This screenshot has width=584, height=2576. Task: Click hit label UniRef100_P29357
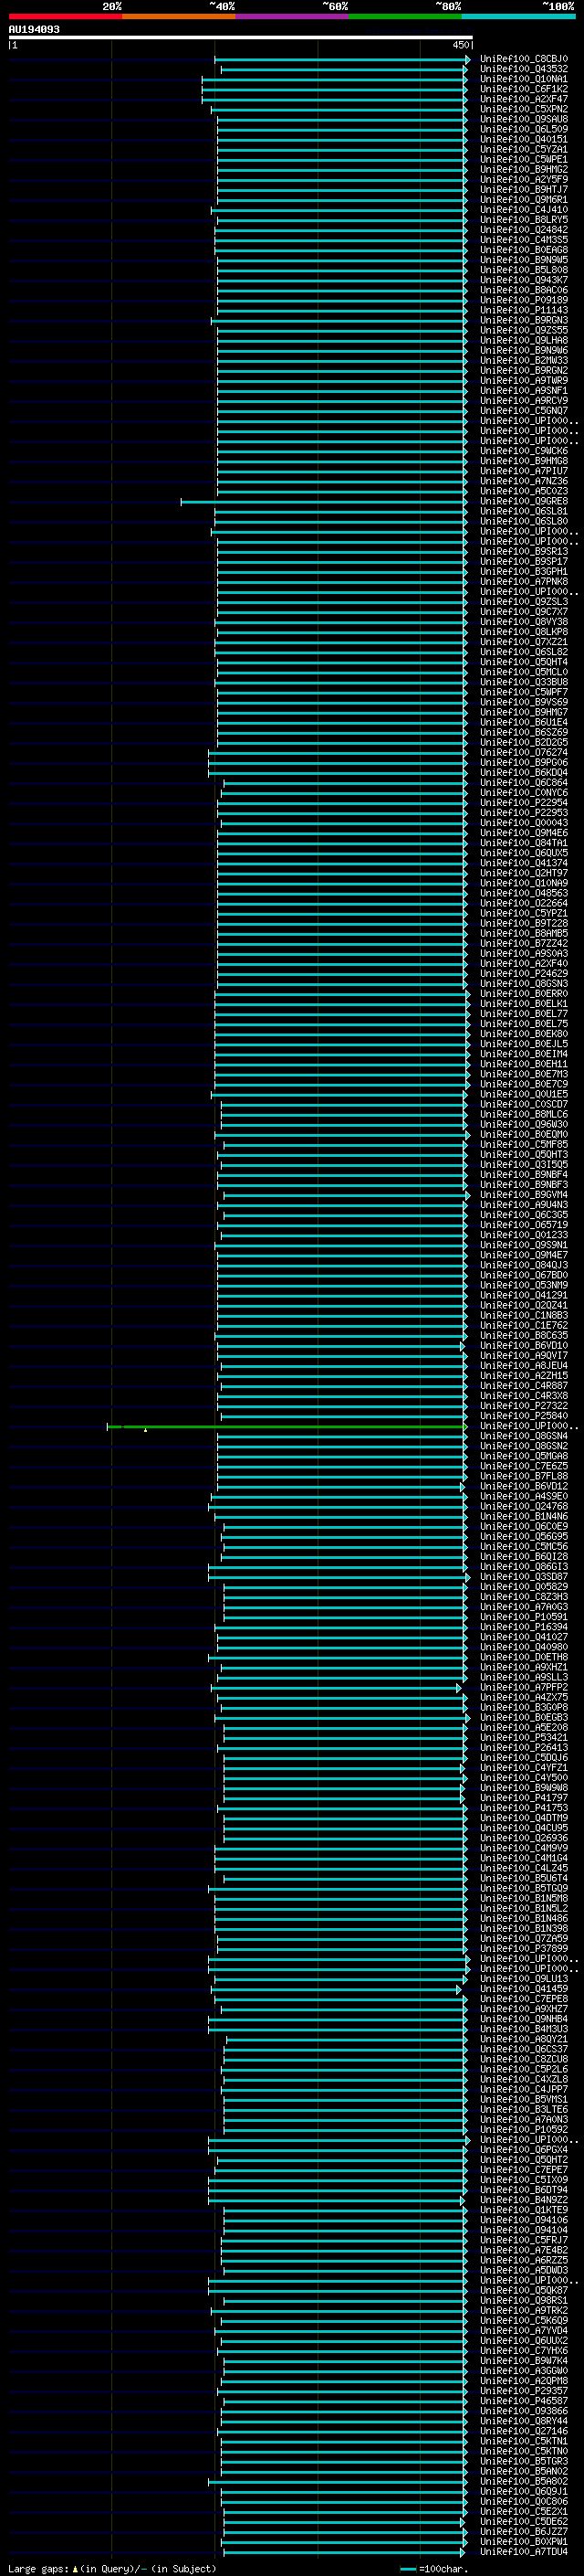pos(523,2391)
